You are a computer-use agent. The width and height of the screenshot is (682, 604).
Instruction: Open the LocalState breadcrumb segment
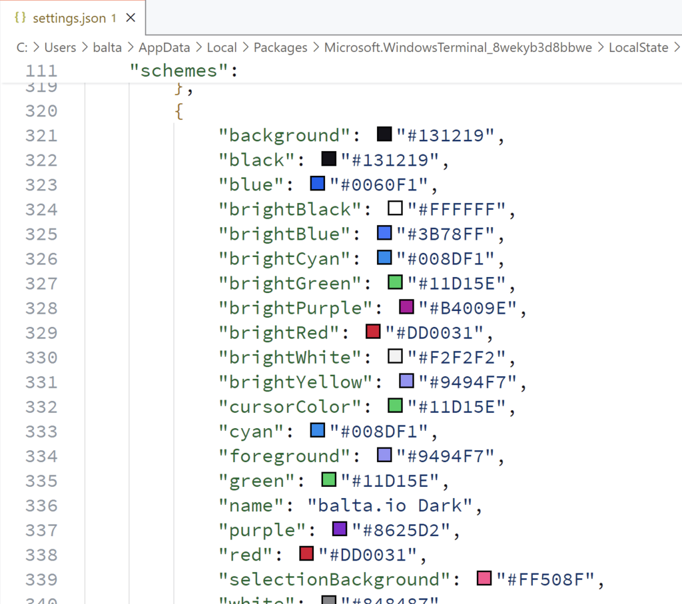[638, 47]
